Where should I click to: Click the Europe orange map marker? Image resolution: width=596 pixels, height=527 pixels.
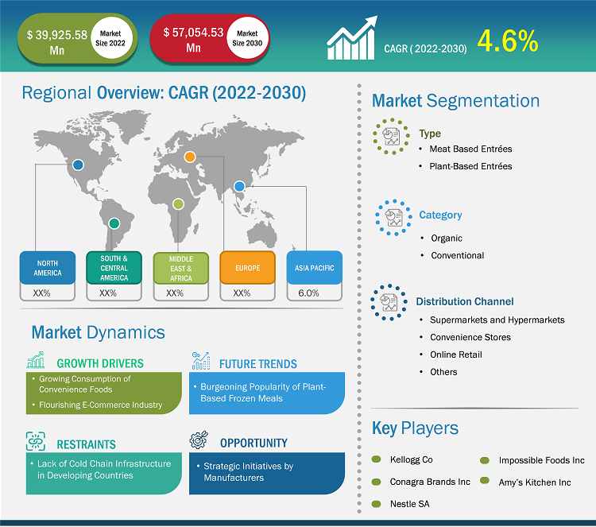pyautogui.click(x=190, y=157)
